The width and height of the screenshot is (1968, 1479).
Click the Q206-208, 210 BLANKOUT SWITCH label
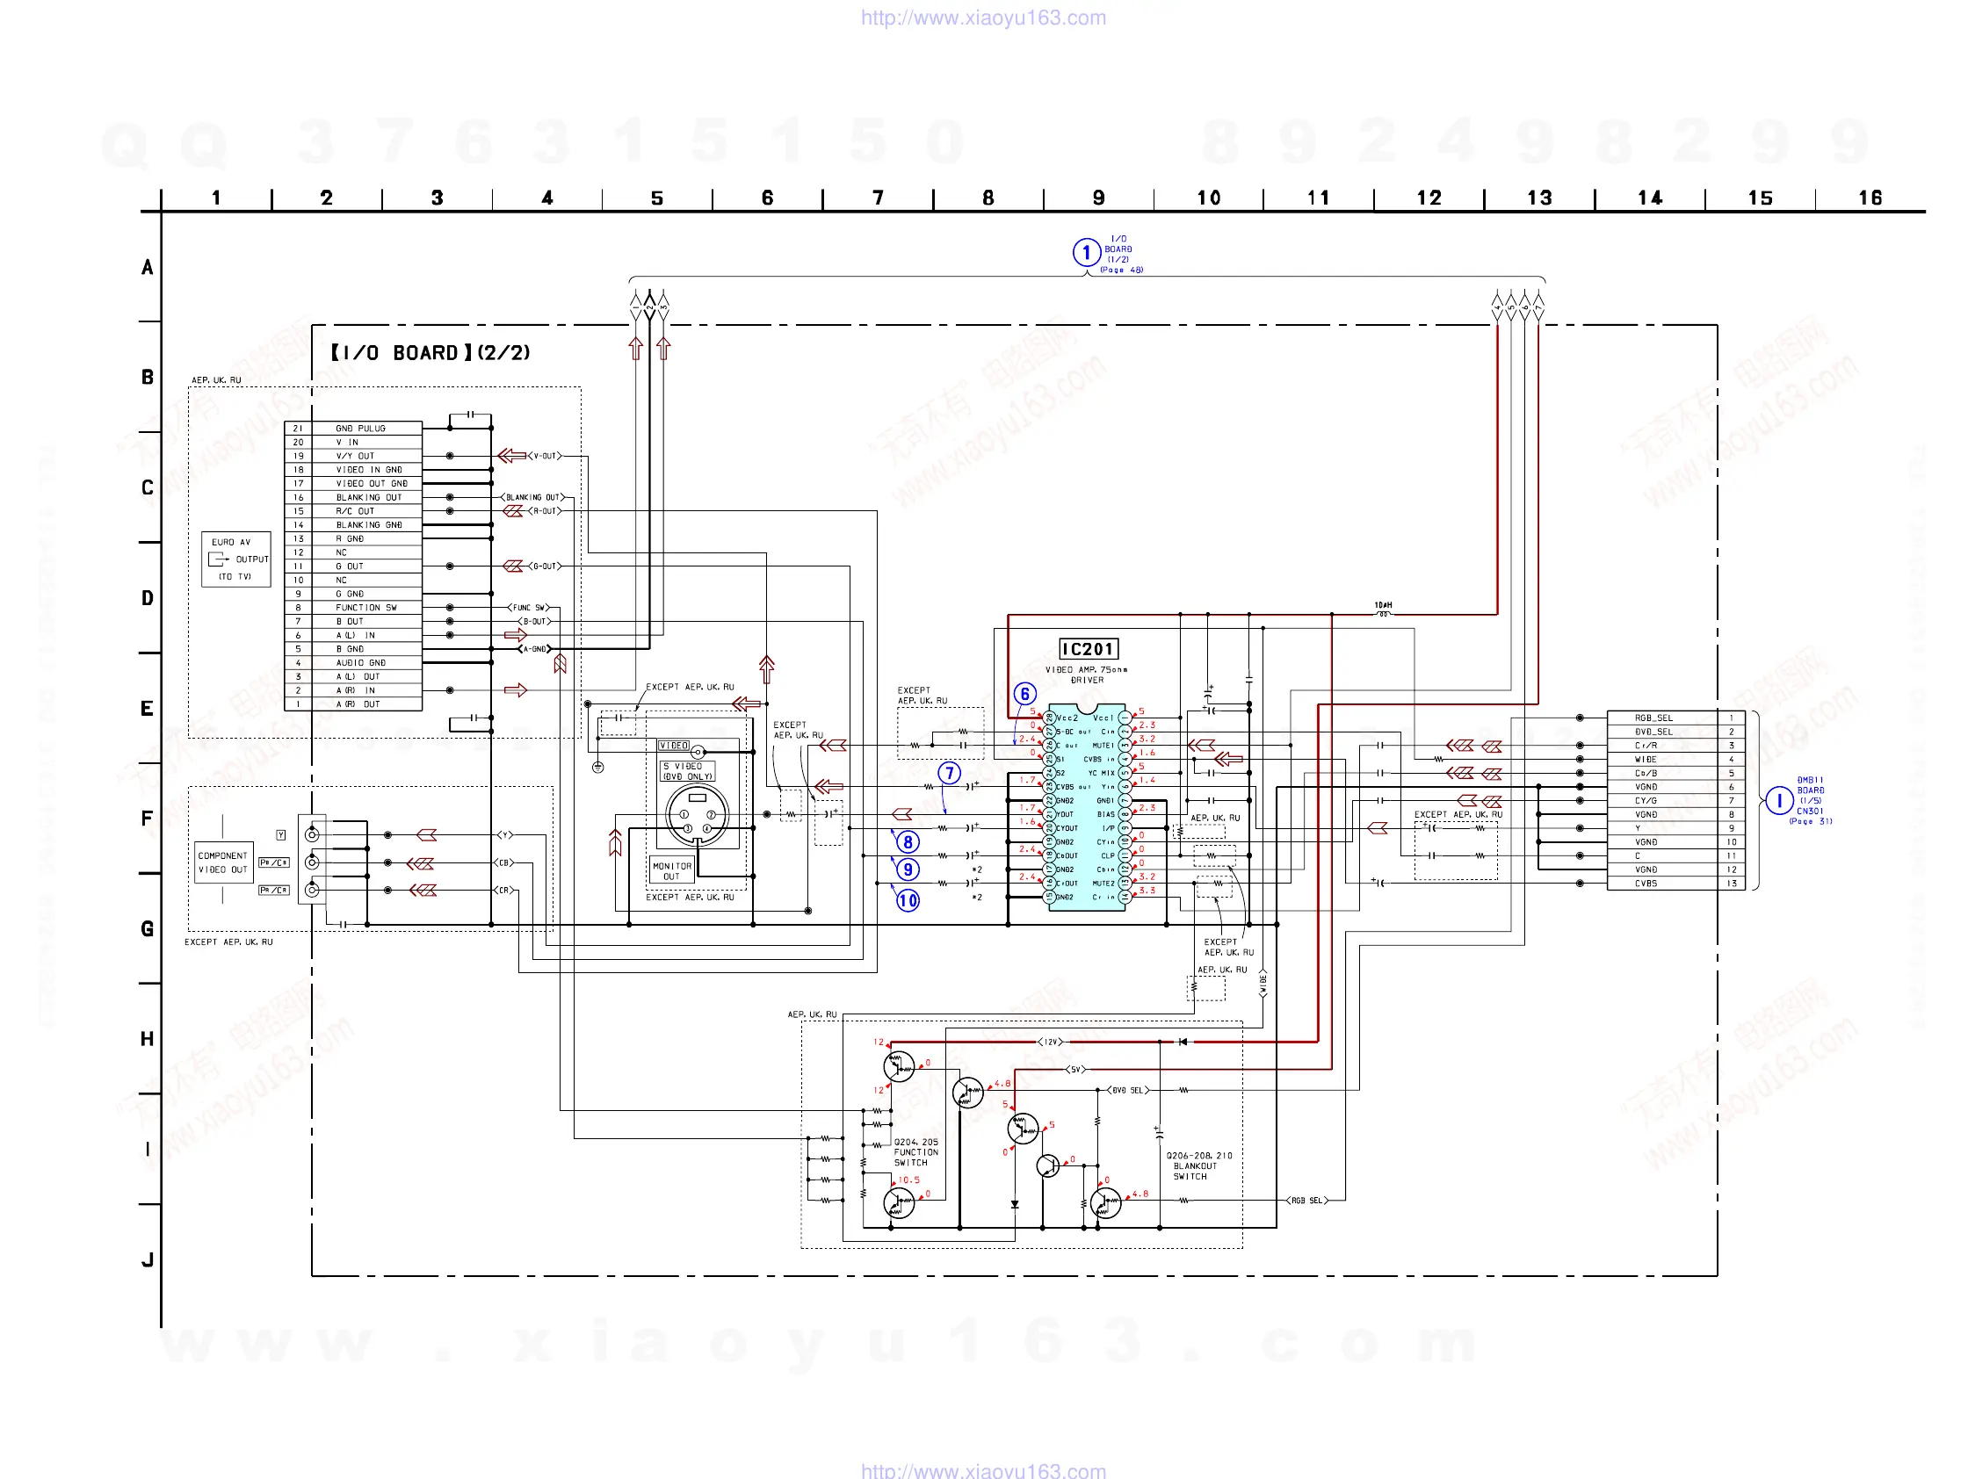(x=1198, y=1166)
